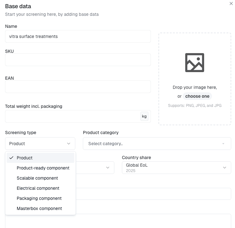Pick the Packaging component option

click(39, 198)
